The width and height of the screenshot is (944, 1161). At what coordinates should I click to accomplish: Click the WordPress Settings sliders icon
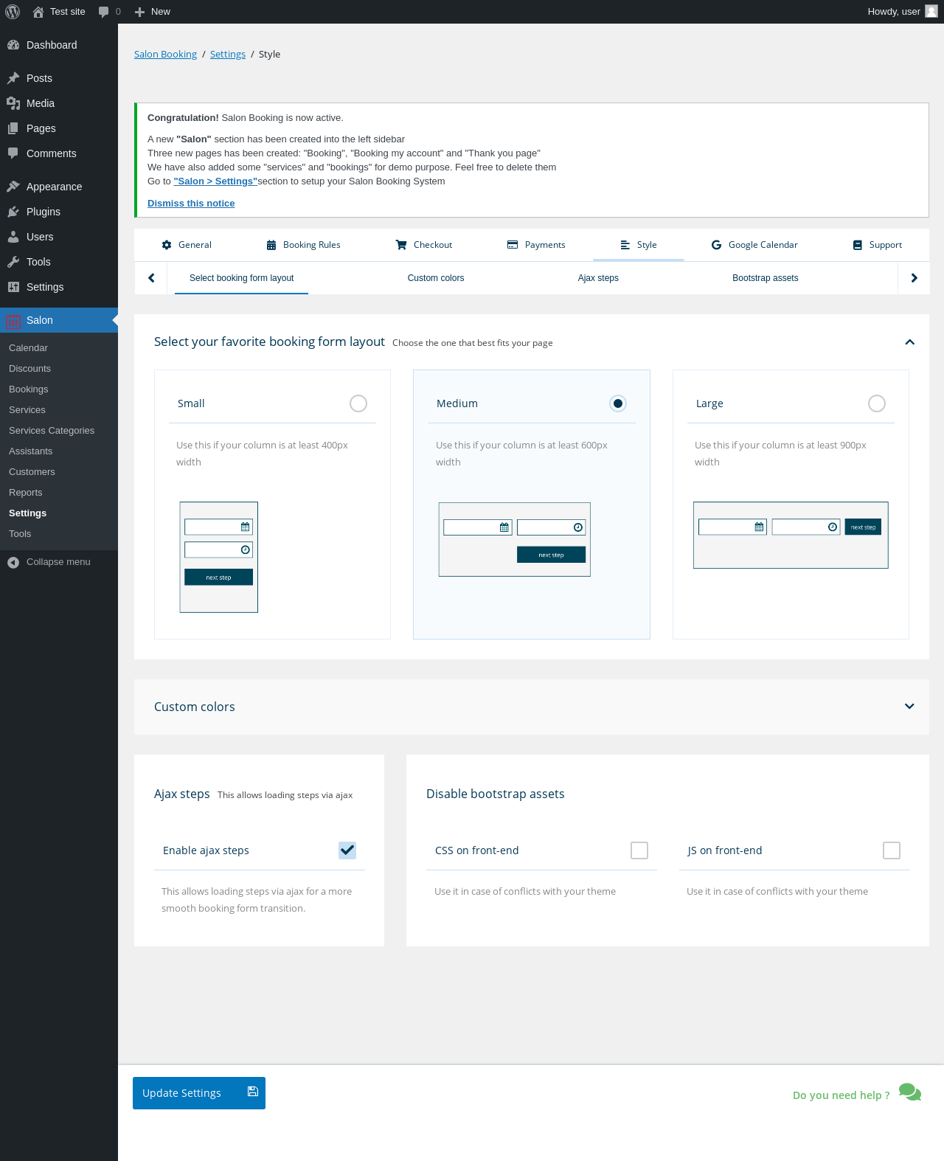pyautogui.click(x=13, y=287)
